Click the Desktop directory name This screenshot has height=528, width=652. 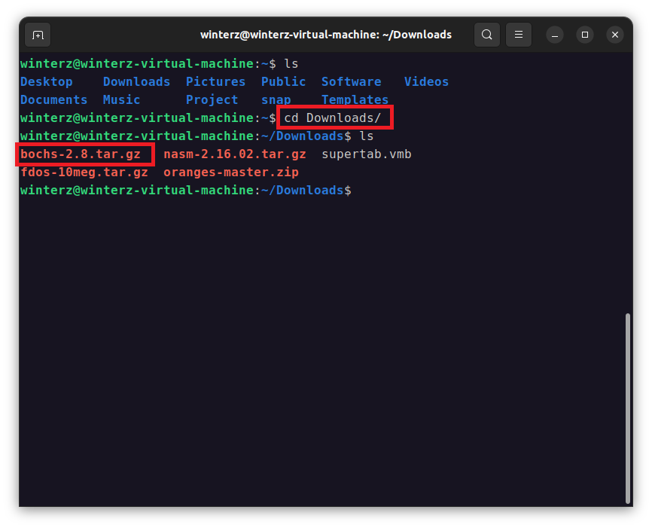[46, 81]
